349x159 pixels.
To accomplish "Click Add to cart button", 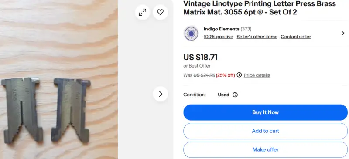I will (265, 131).
